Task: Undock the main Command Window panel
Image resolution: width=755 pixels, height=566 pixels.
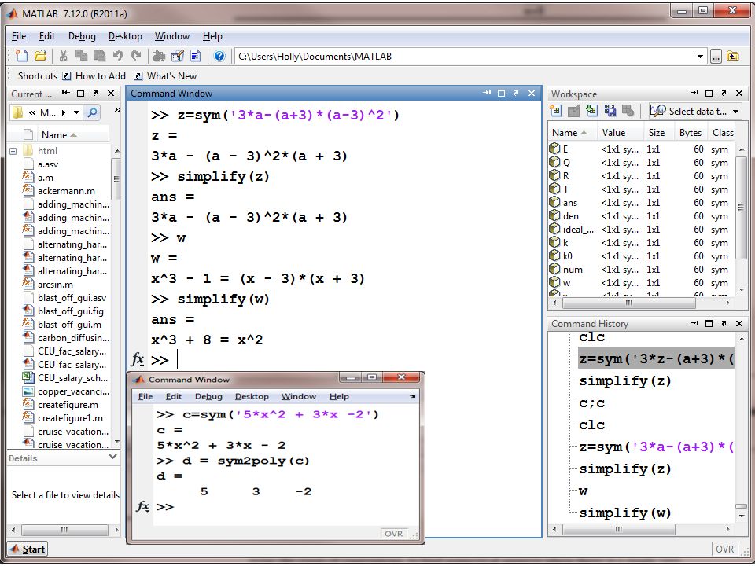Action: pyautogui.click(x=516, y=93)
